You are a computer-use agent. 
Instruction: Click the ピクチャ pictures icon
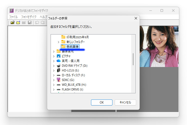[x=59, y=56]
